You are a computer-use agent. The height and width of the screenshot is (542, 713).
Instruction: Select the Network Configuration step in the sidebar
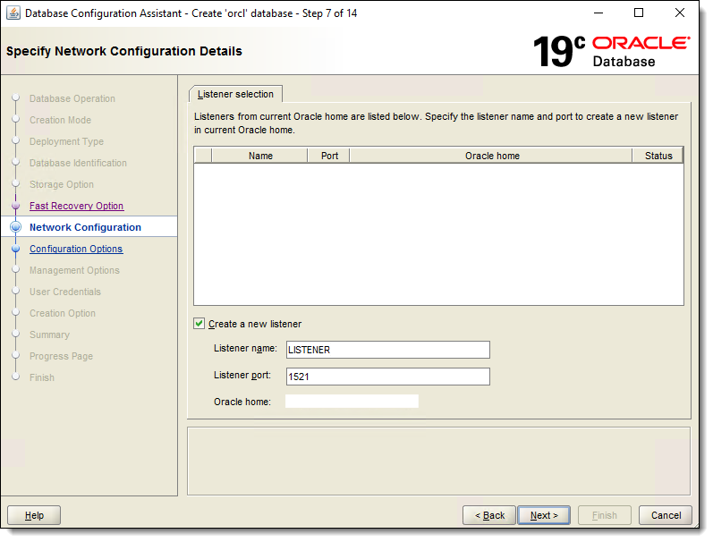pos(86,227)
